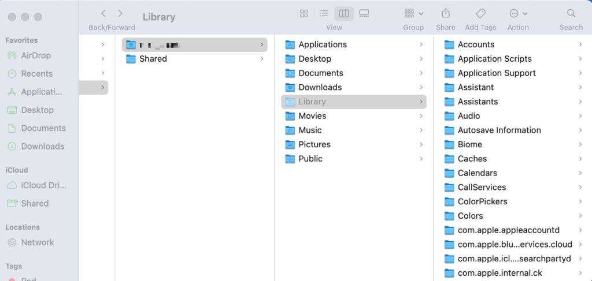Click the Search magnifier icon
Image resolution: width=592 pixels, height=281 pixels.
coord(571,13)
